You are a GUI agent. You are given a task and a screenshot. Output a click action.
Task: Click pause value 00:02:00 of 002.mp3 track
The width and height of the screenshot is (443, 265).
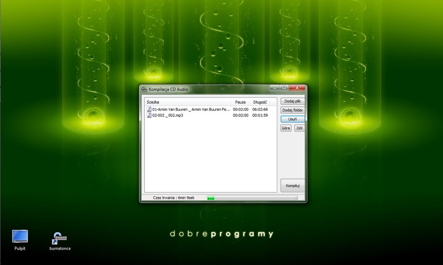point(241,115)
